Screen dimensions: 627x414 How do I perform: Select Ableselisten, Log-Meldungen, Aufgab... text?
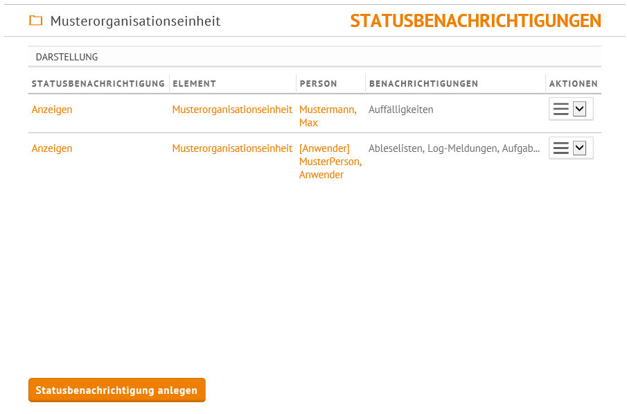(454, 148)
